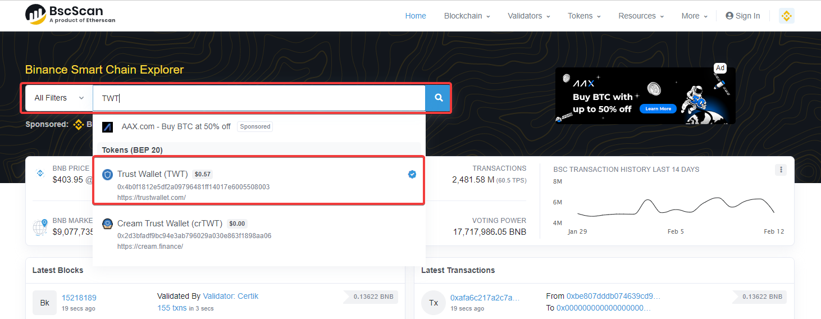Click the 17,717,986.05 BNB voting power value
Screen dimensions: 821x319
(x=490, y=232)
